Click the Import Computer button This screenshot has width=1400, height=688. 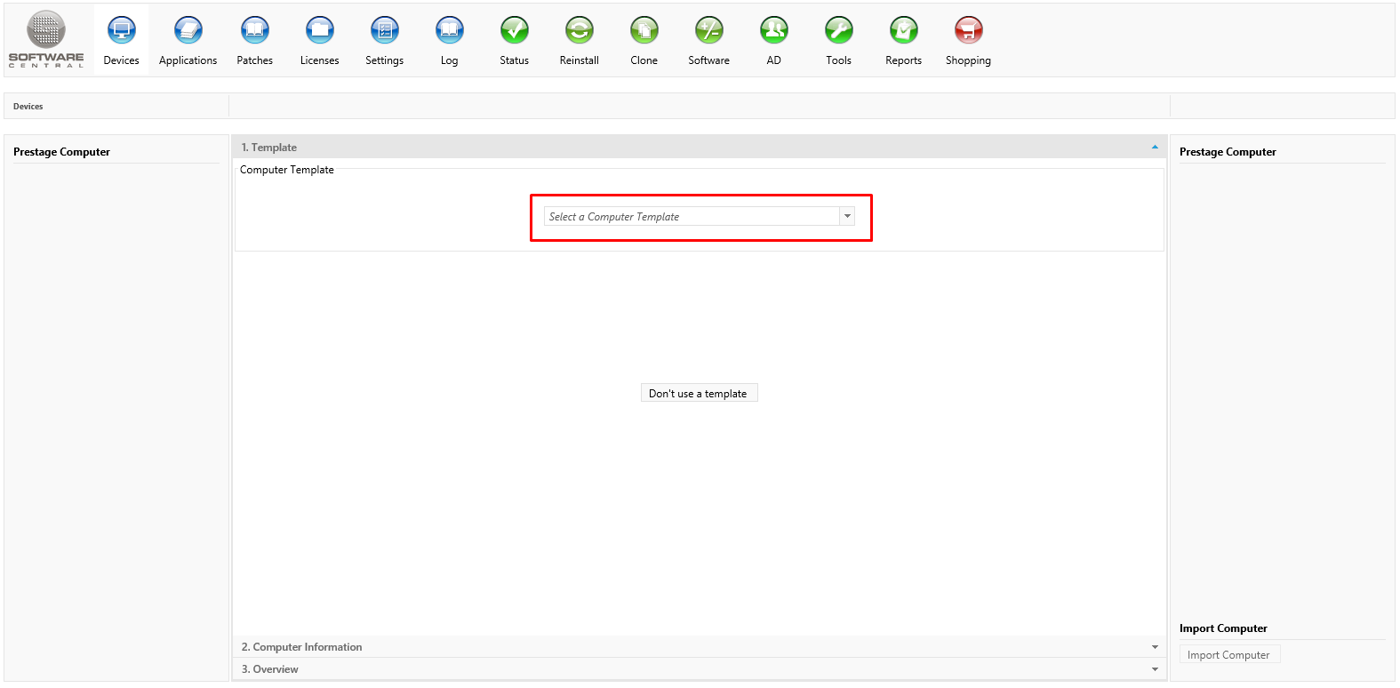(1228, 655)
